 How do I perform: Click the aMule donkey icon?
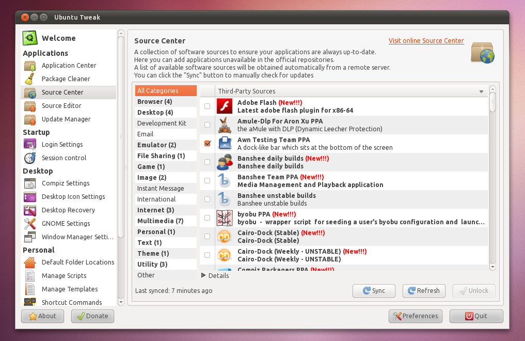(x=225, y=125)
